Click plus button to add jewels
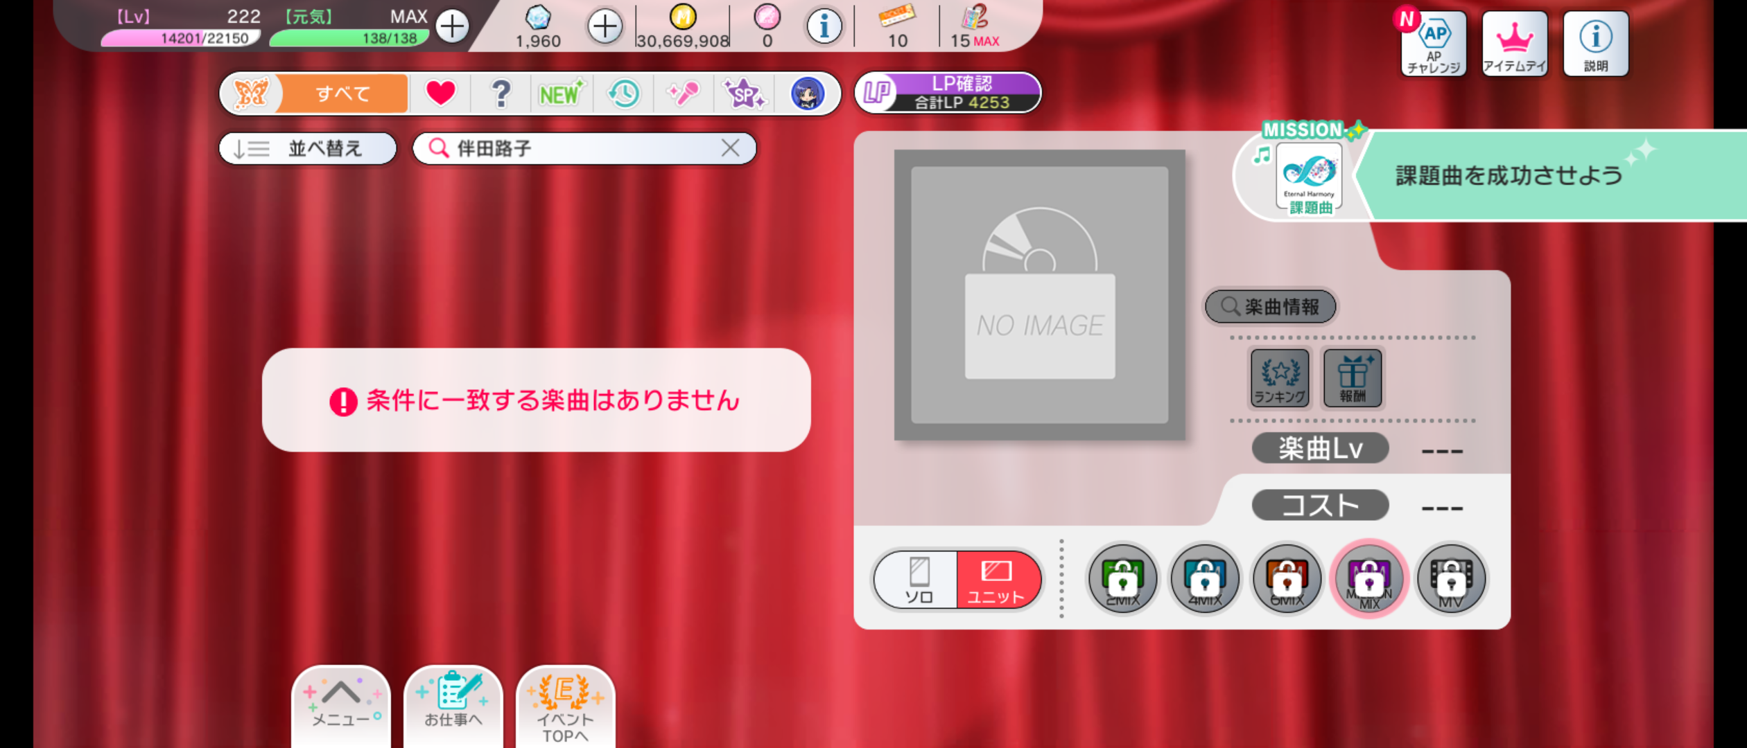The width and height of the screenshot is (1747, 748). (x=605, y=27)
